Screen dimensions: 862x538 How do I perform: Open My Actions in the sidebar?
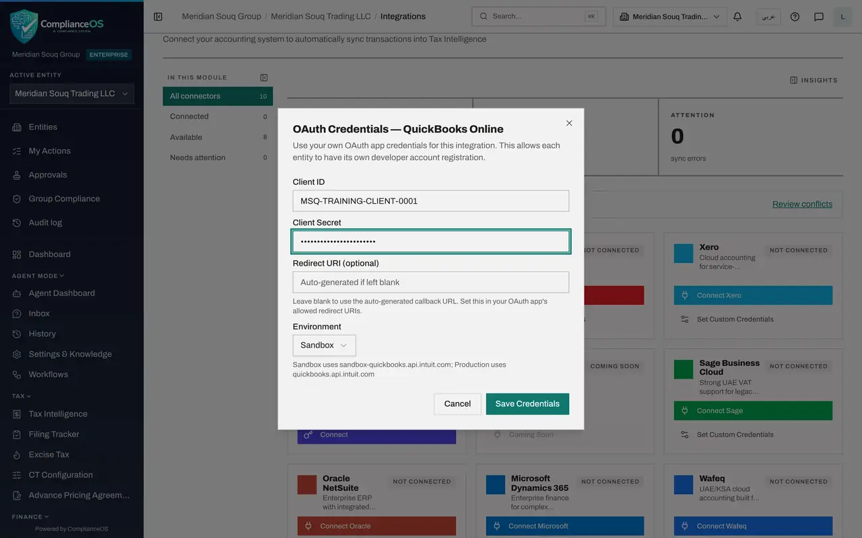pos(49,151)
